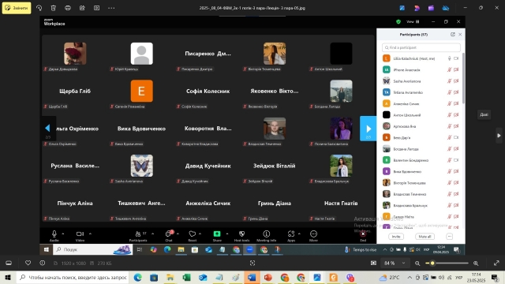Viewport: 505px width, 284px height.
Task: Start slideshow from the Photos toolbar icon
Action: click(96, 8)
